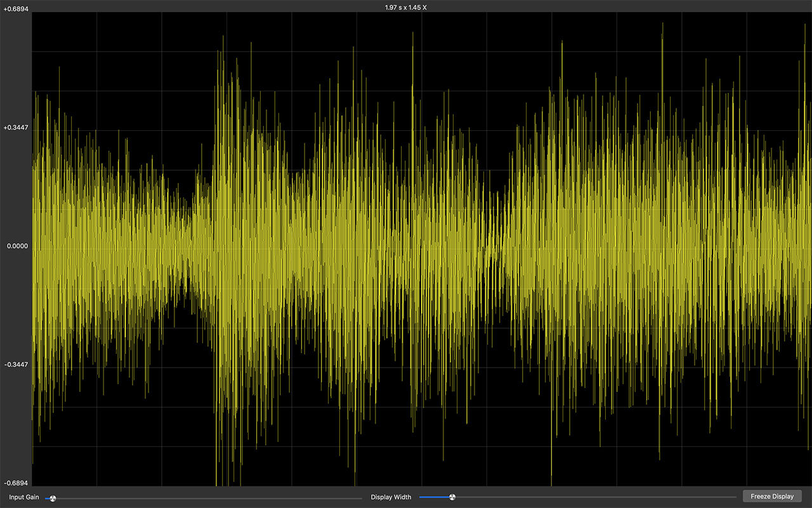Click the 0.0000 axis label
The height and width of the screenshot is (508, 812).
[16, 246]
